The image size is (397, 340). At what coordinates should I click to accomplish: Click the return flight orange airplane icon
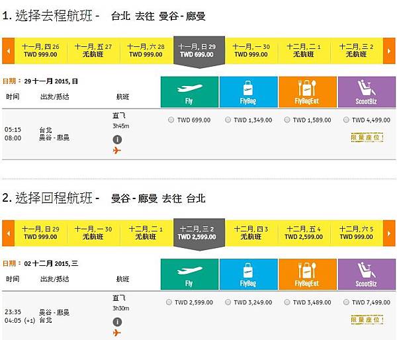point(117,333)
